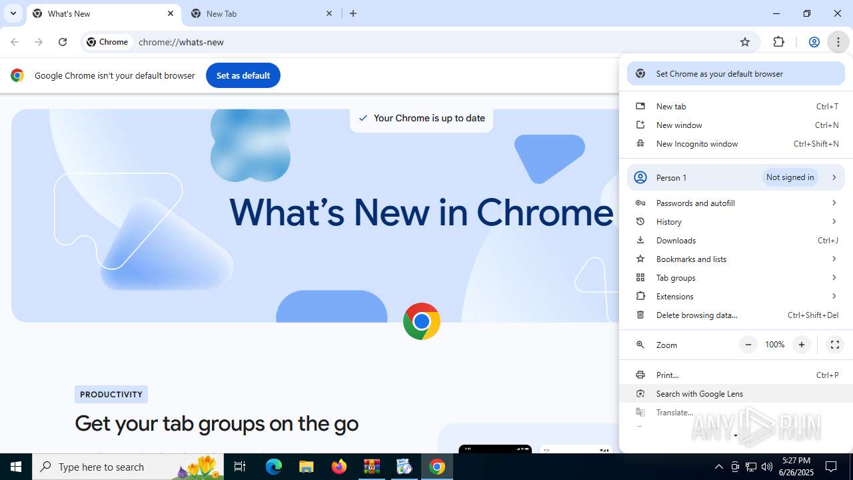Click the Chrome logo on the page

point(422,321)
